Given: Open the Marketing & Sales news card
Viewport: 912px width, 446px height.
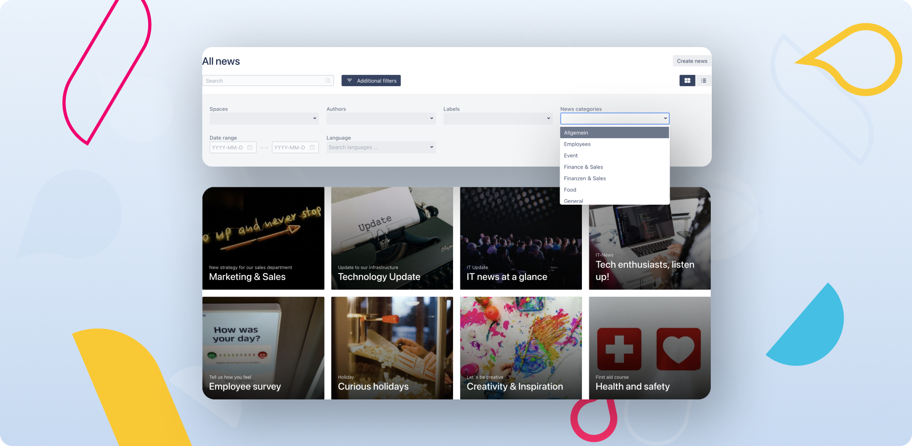Looking at the screenshot, I should pos(263,238).
